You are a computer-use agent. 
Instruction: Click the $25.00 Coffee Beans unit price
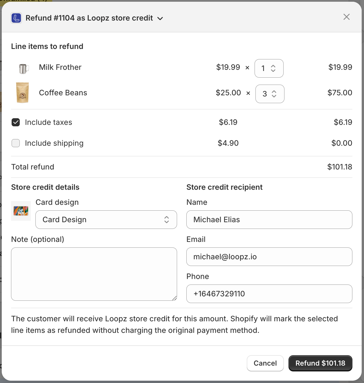click(228, 93)
